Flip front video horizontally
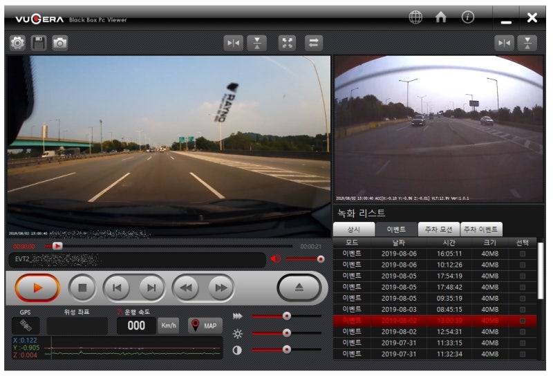Viewport: 553px width, 376px height. [x=233, y=43]
